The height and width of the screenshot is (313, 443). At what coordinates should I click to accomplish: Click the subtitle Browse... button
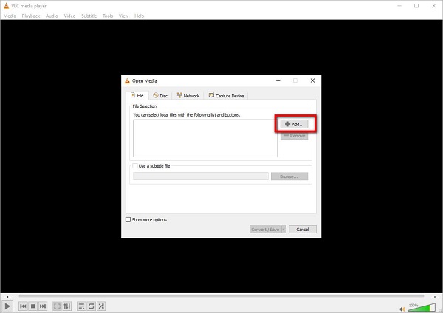(289, 176)
